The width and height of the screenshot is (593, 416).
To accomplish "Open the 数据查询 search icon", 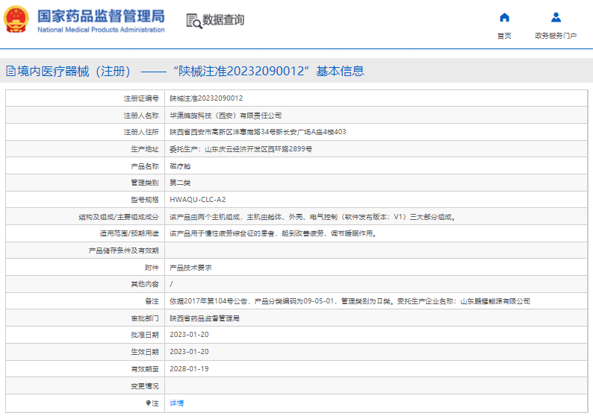I will coord(194,21).
